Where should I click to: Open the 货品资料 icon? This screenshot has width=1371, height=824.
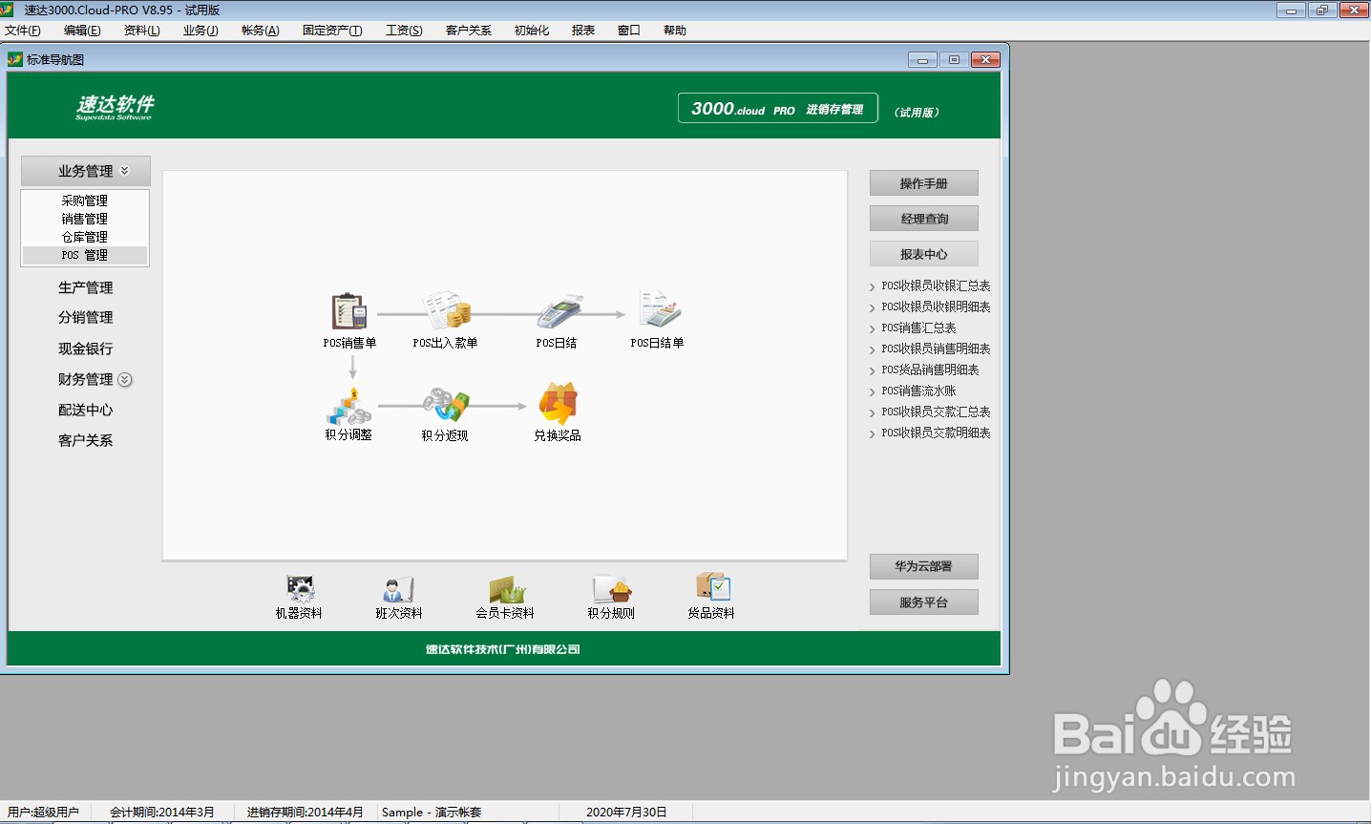[x=712, y=587]
